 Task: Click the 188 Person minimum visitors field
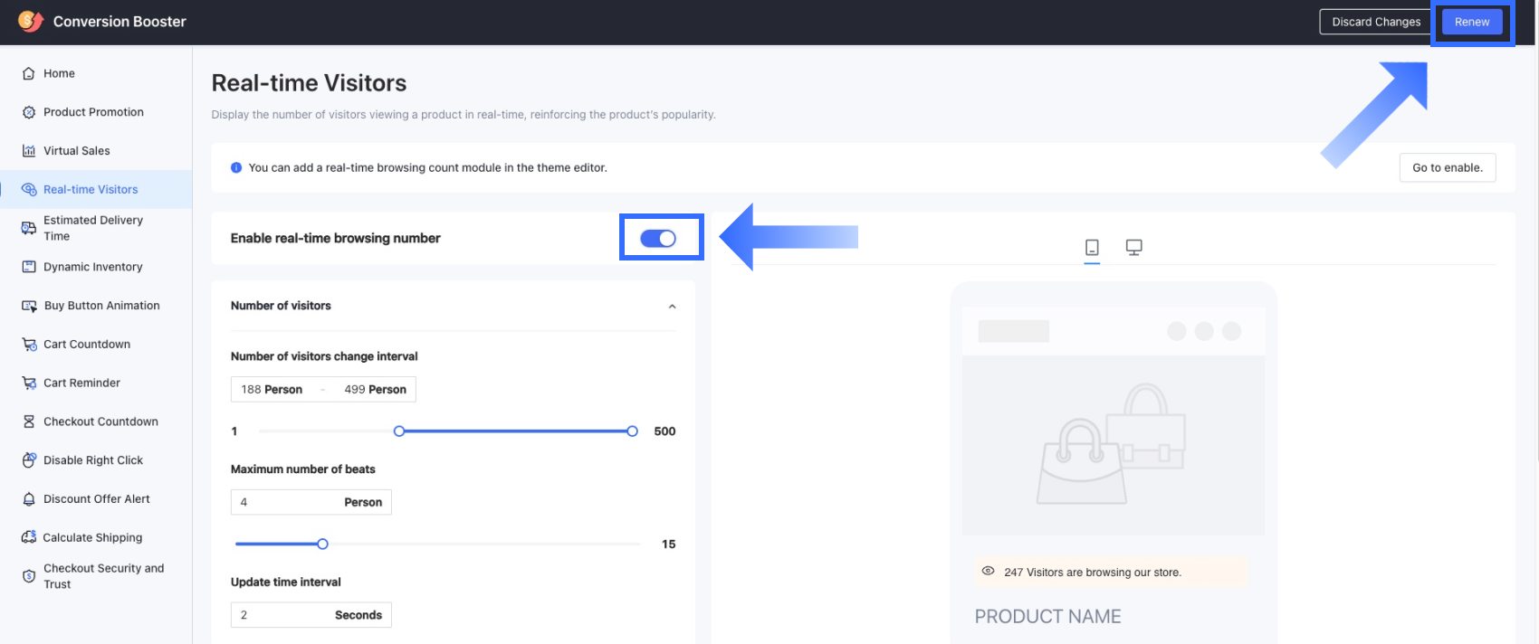(272, 389)
